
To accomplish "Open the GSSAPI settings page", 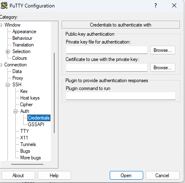I will point(36,124).
